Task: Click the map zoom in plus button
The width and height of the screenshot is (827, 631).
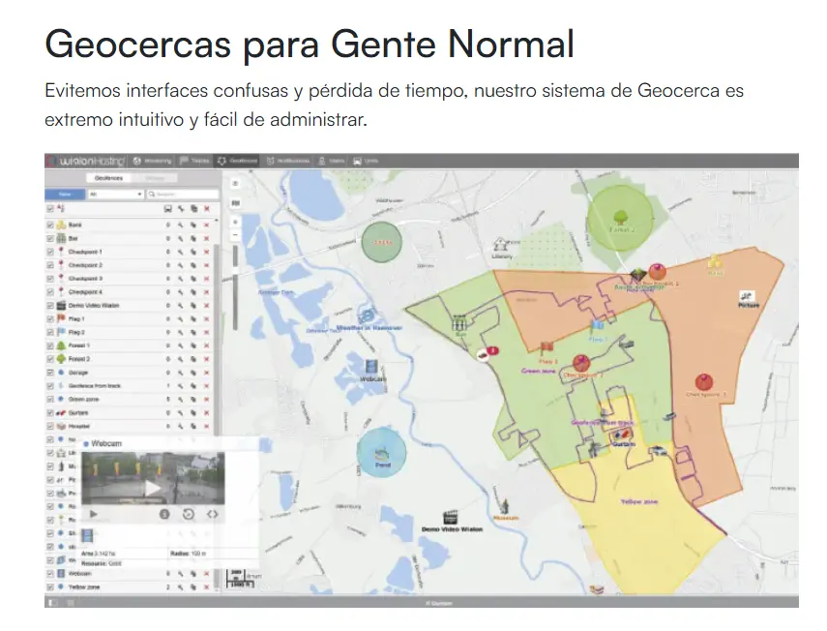Action: [235, 223]
